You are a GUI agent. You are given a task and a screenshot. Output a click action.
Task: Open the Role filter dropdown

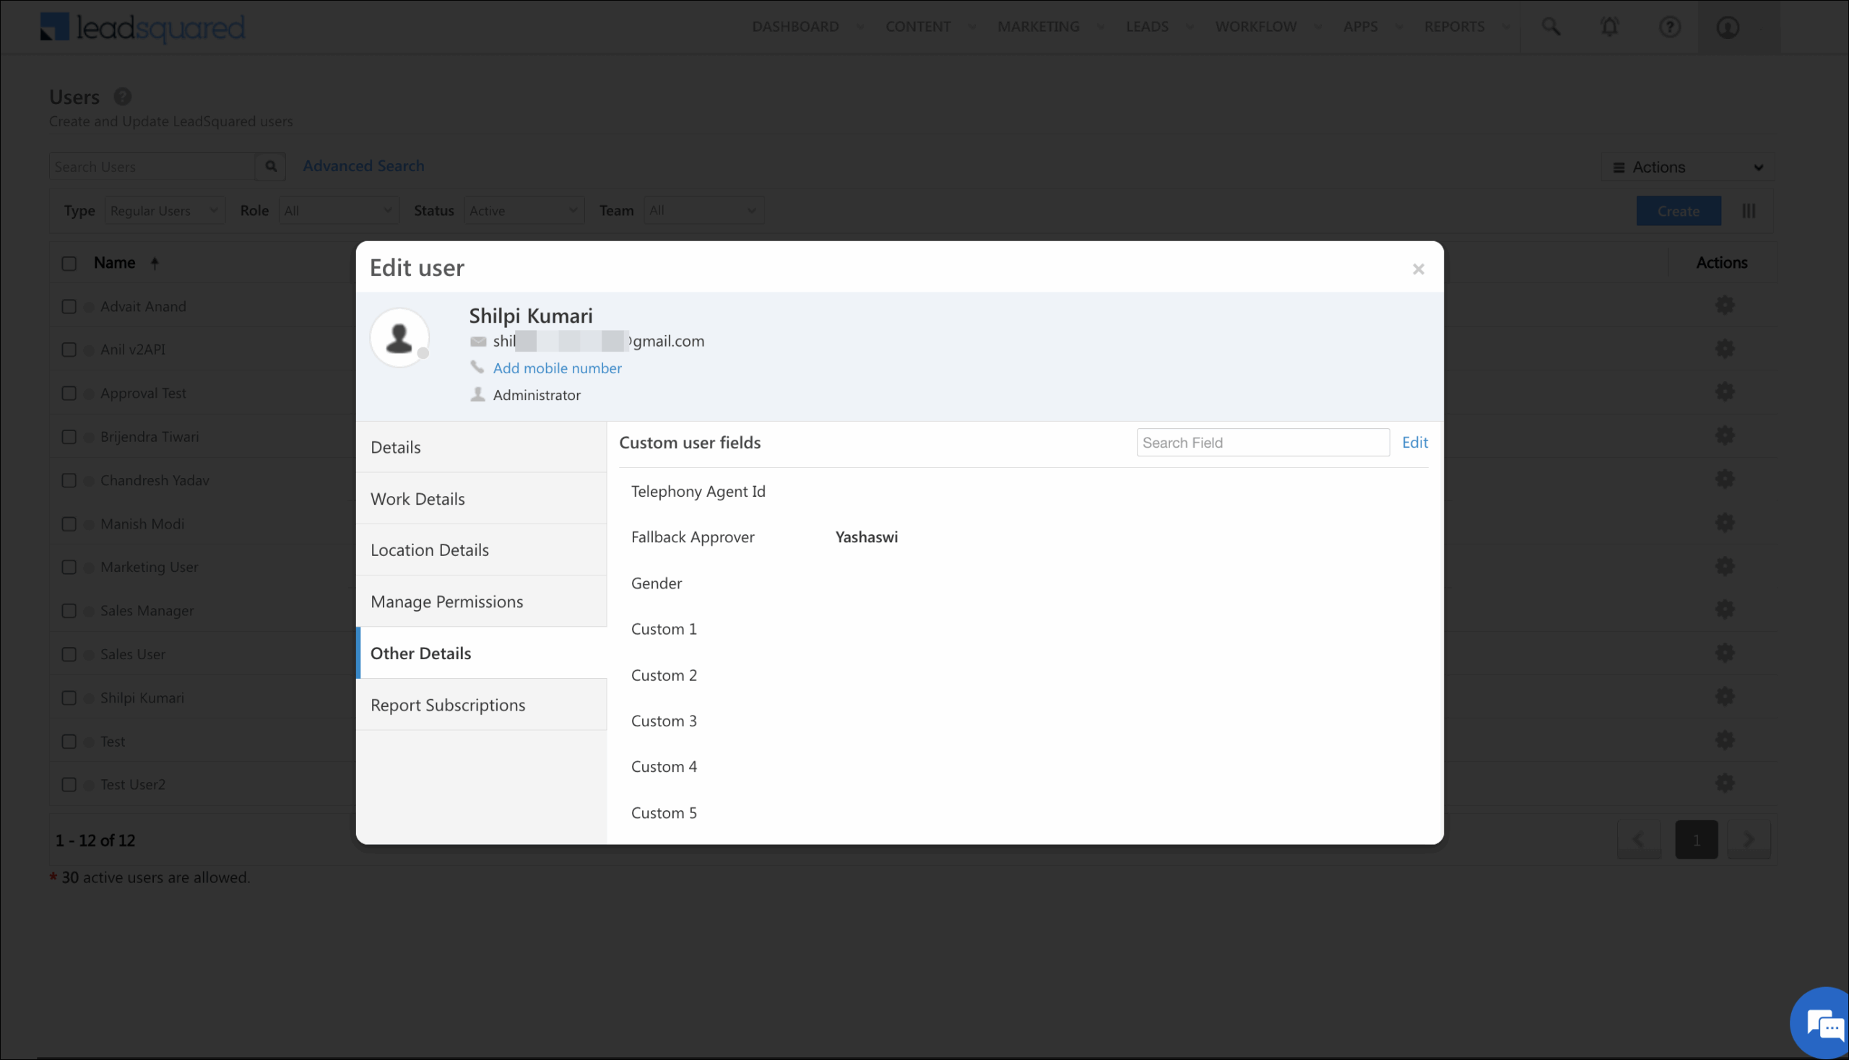point(339,210)
